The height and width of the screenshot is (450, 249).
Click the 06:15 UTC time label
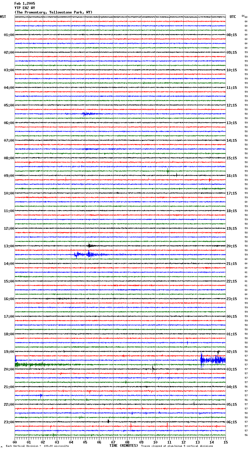click(x=232, y=422)
